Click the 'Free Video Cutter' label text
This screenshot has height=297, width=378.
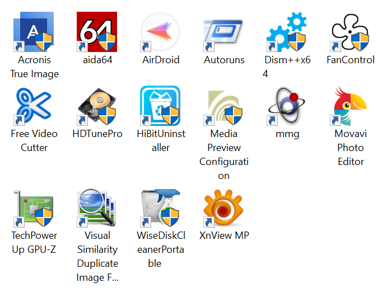[x=34, y=141]
